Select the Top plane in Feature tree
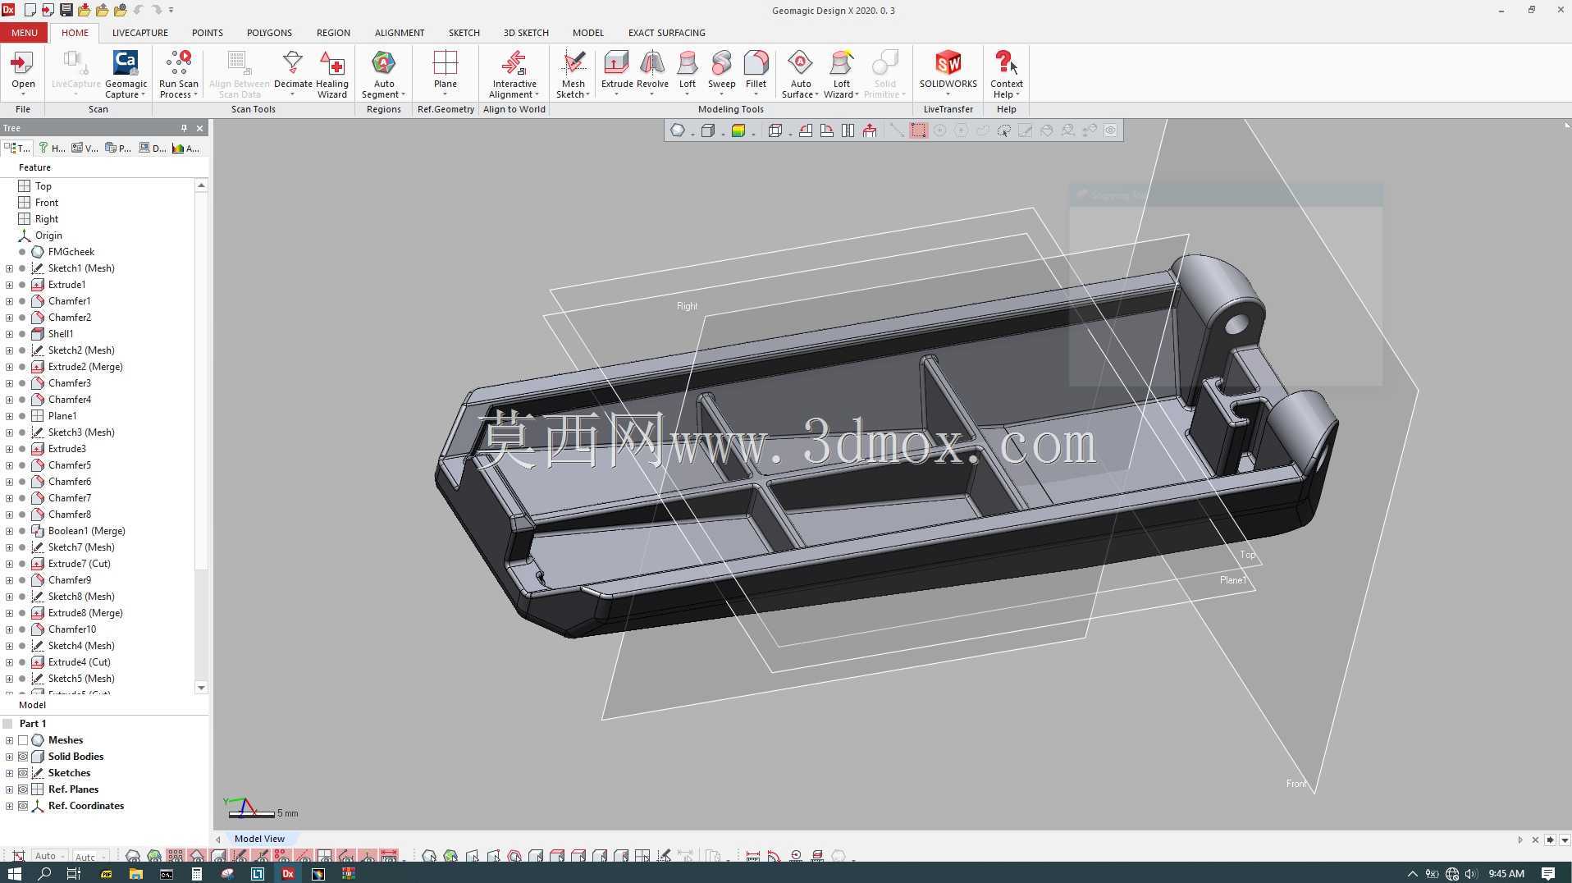This screenshot has width=1572, height=883. 43,186
